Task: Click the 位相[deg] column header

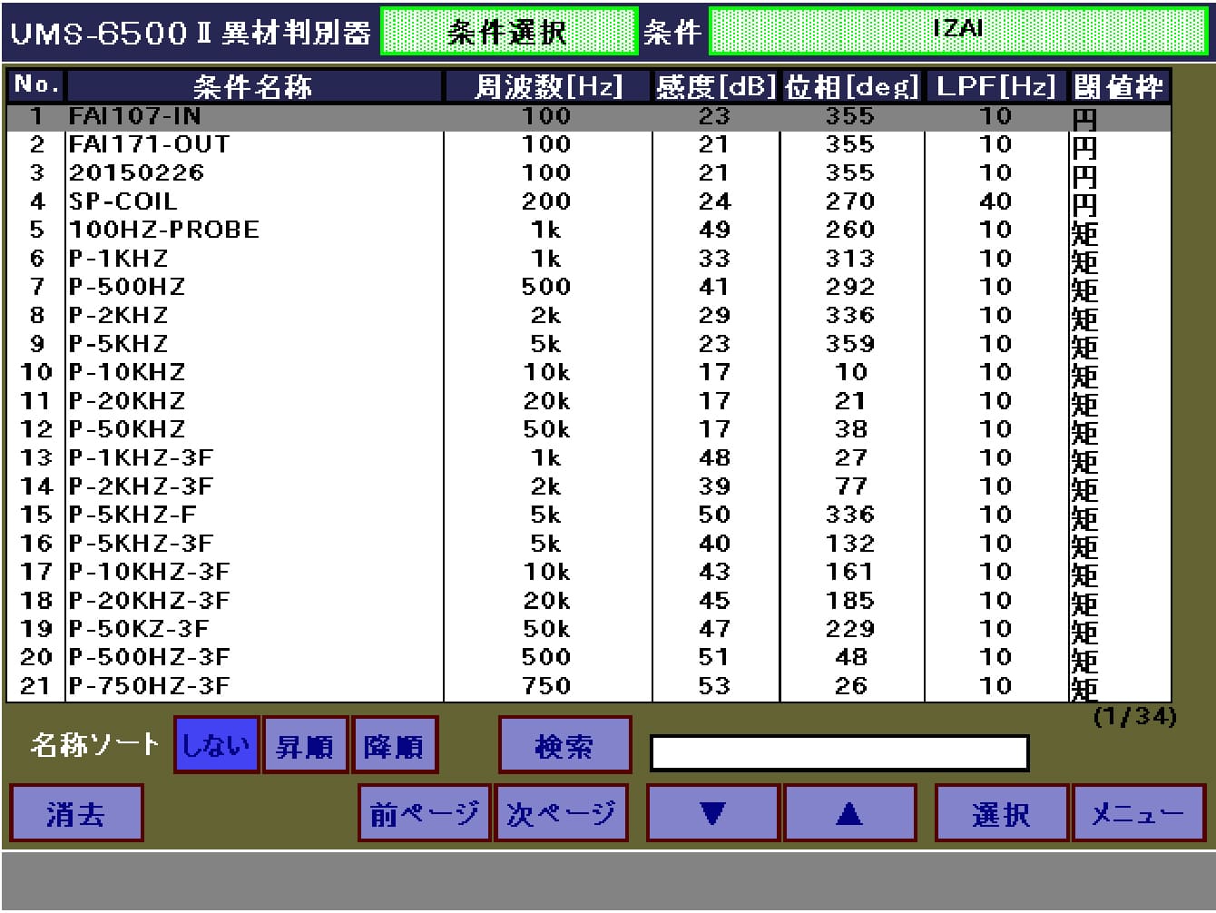Action: tap(851, 86)
